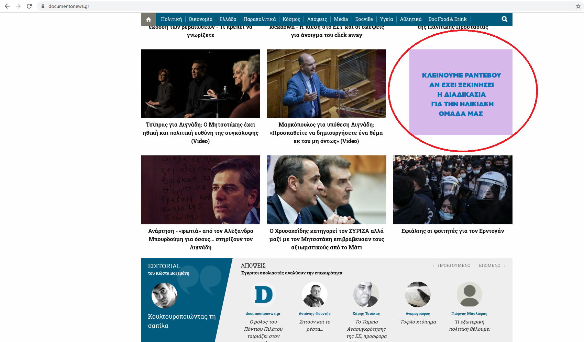Open the site search magnifier icon

click(x=504, y=19)
